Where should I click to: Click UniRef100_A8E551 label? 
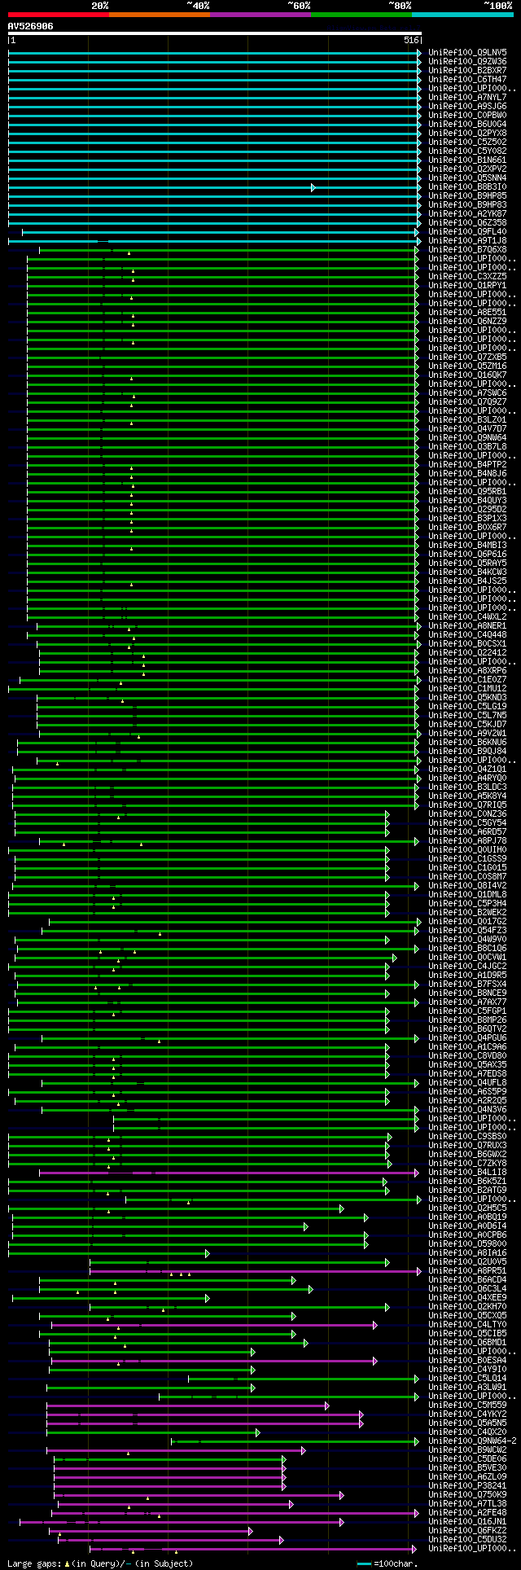coord(466,312)
